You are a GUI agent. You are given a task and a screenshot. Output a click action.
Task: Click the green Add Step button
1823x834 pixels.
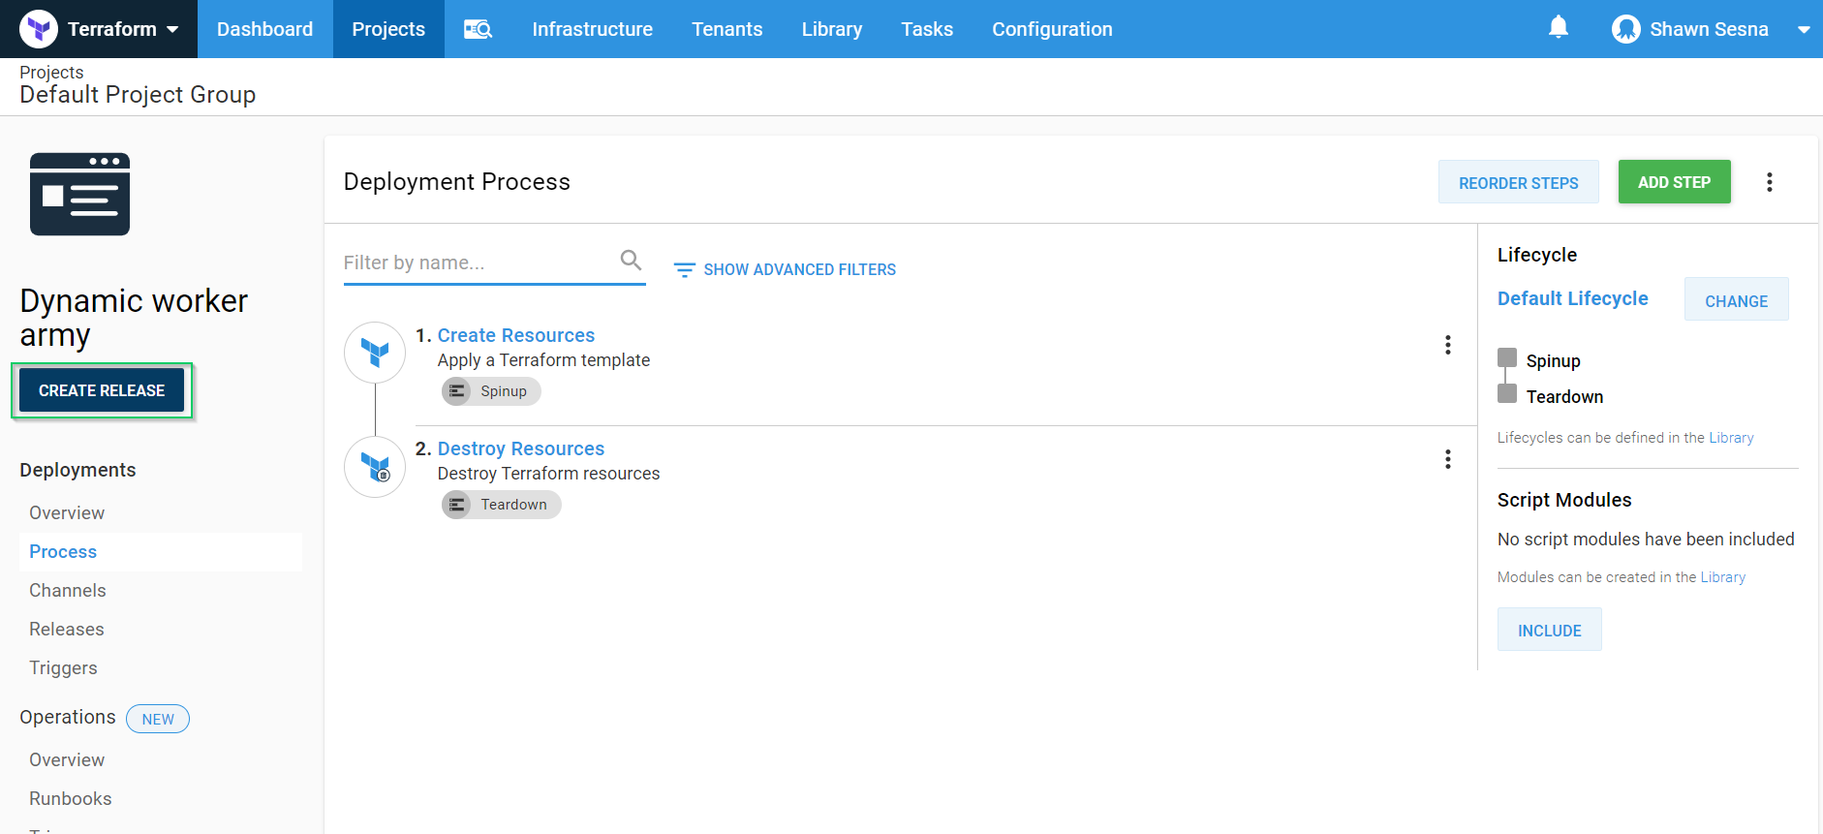coord(1673,182)
